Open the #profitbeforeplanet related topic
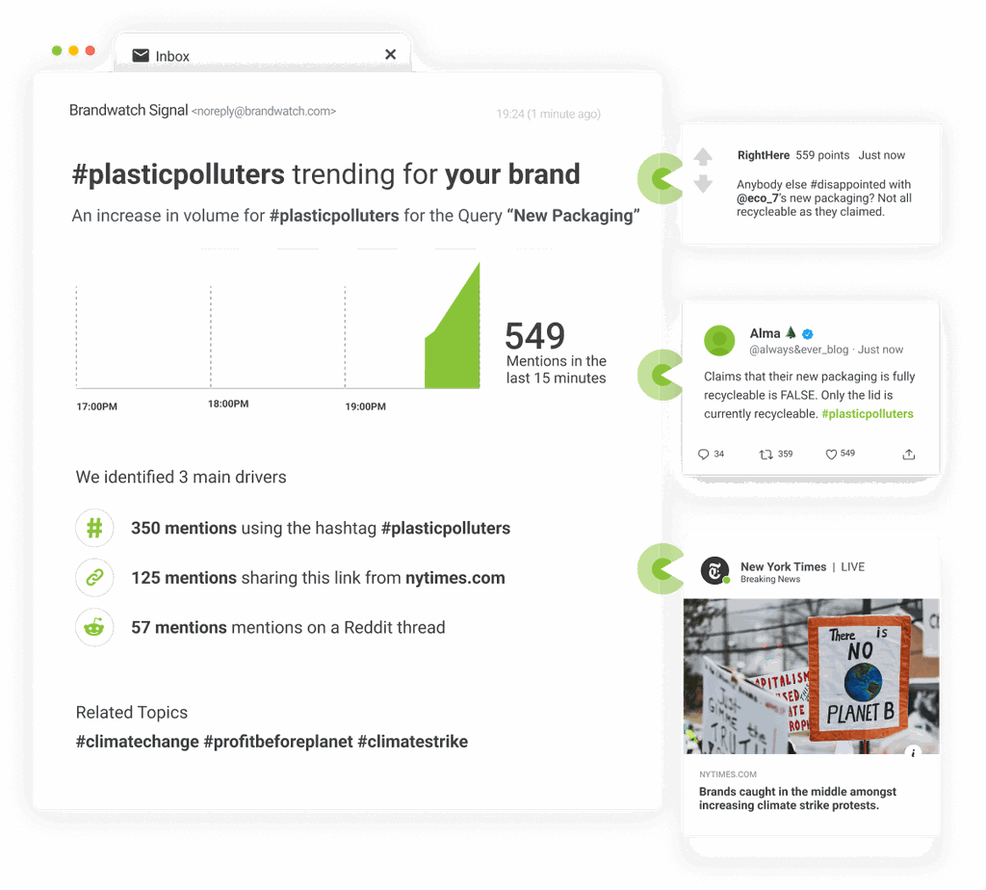The width and height of the screenshot is (986, 890). (x=278, y=742)
